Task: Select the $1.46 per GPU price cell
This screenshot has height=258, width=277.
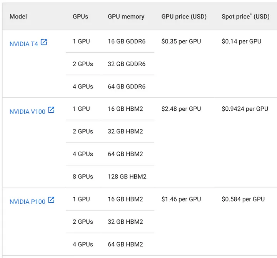Action: click(x=181, y=199)
